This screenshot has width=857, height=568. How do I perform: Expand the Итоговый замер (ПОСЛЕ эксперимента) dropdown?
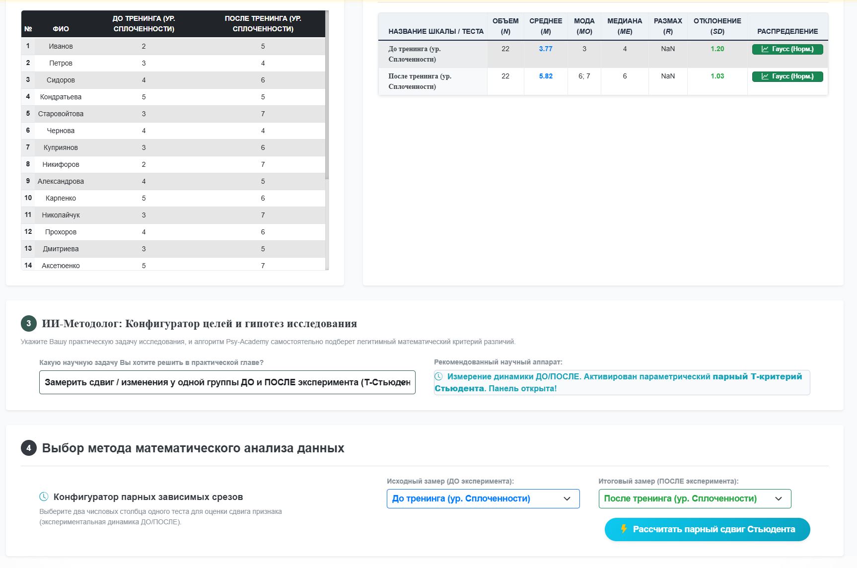pyautogui.click(x=695, y=498)
